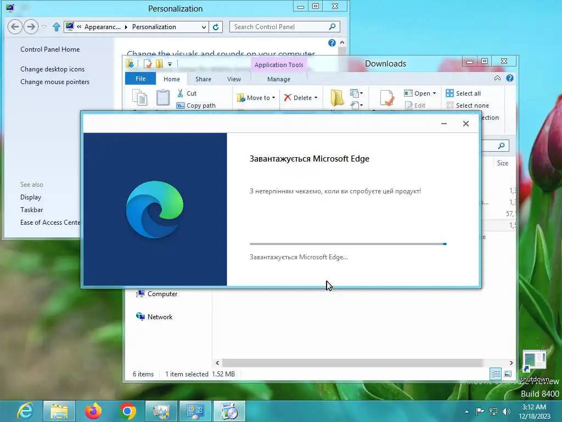Collapse the Downloads ribbon with chevron
The width and height of the screenshot is (562, 422).
point(497,78)
